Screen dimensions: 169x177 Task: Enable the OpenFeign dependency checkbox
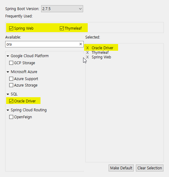point(11,117)
